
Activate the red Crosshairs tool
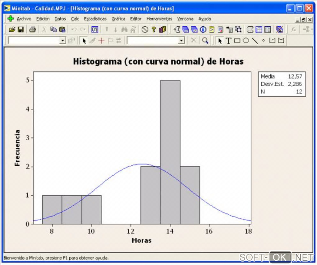pos(101,41)
